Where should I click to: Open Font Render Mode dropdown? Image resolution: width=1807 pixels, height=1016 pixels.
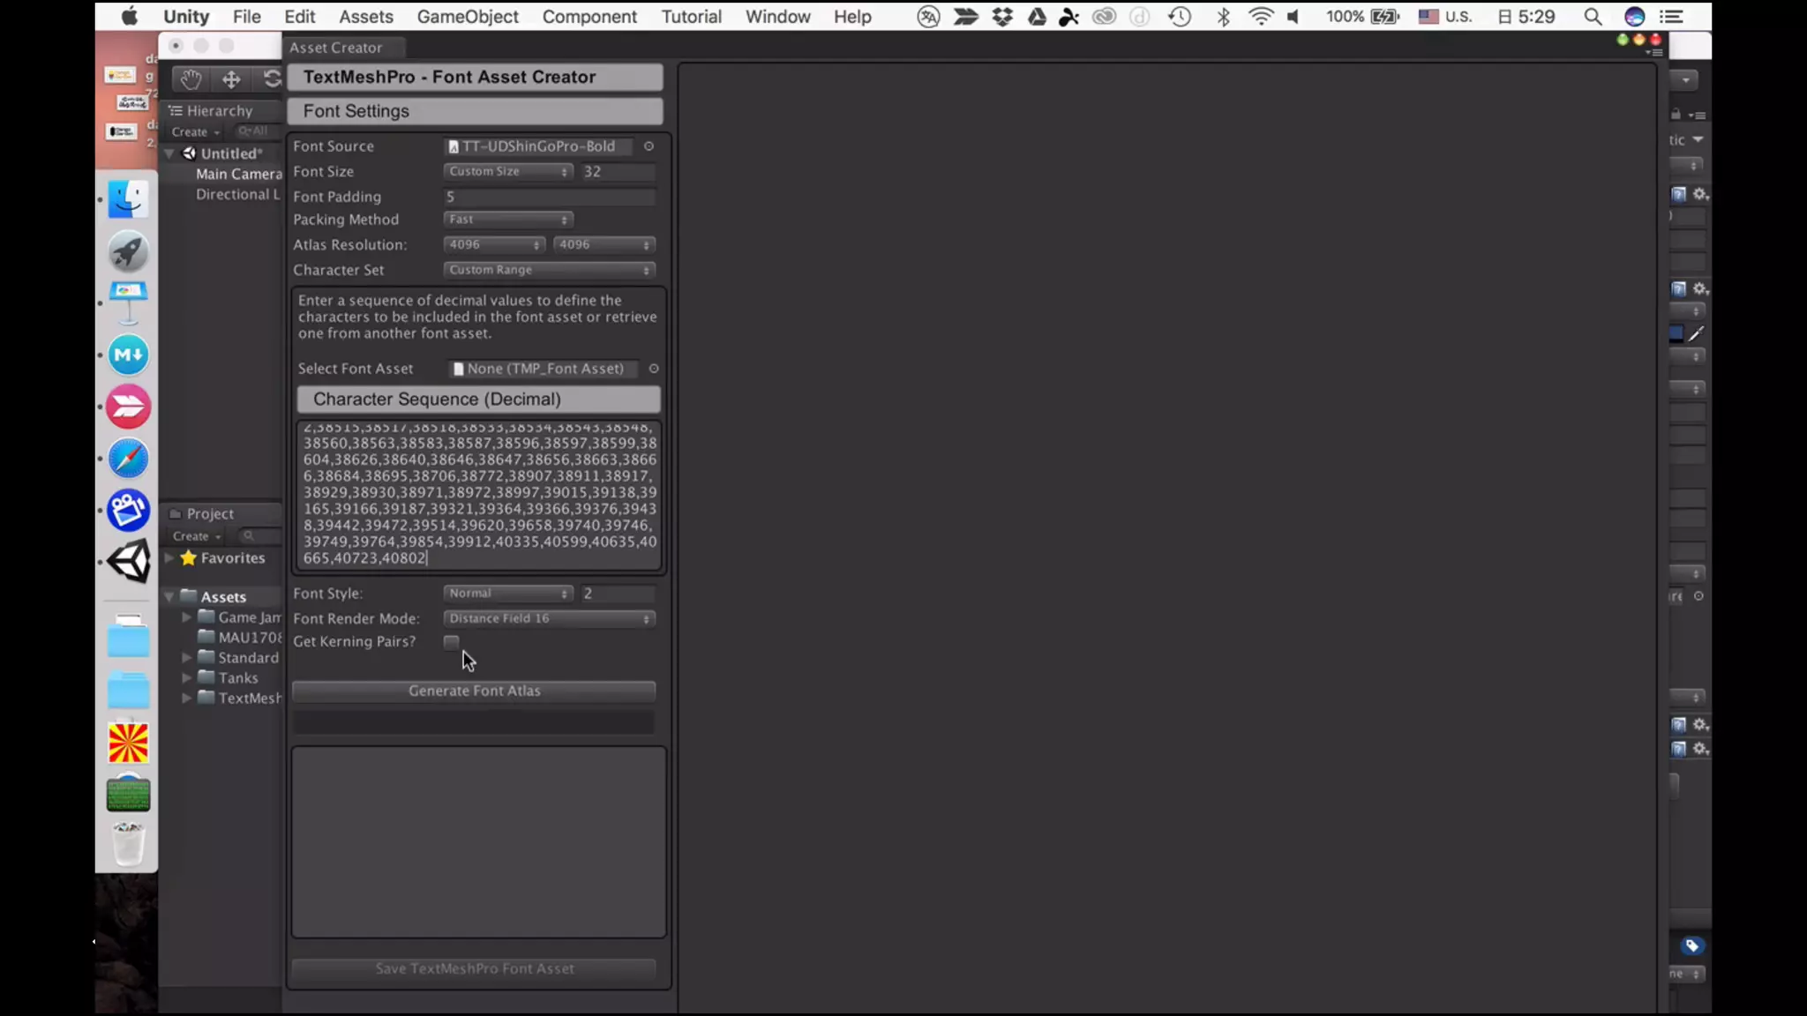(549, 619)
